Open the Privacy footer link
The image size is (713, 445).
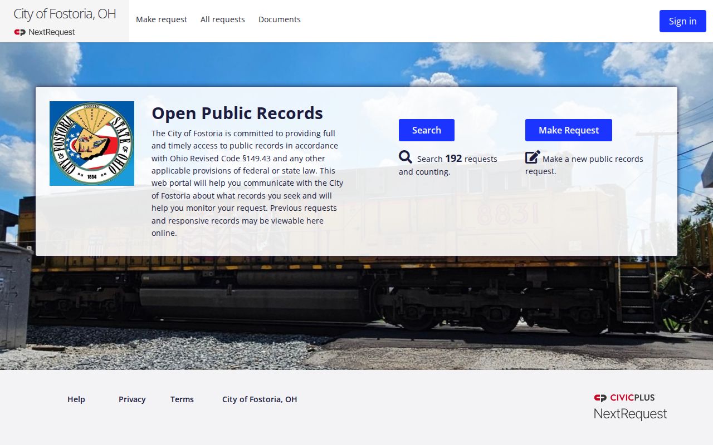point(132,399)
